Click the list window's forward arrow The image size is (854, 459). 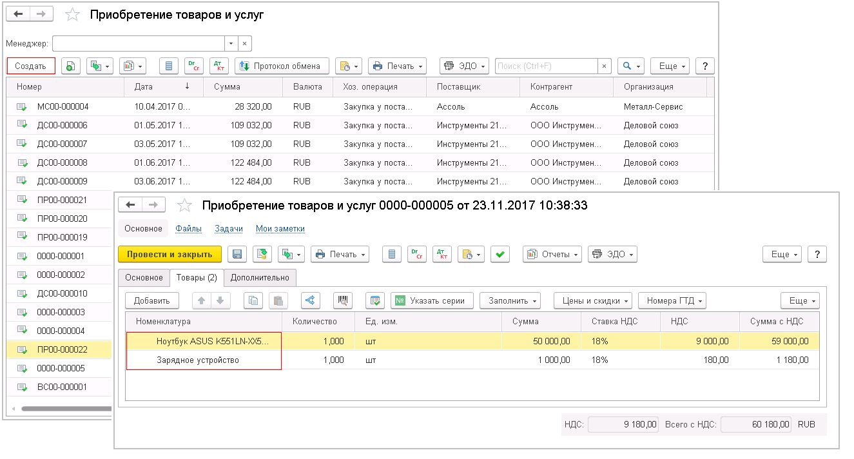42,15
